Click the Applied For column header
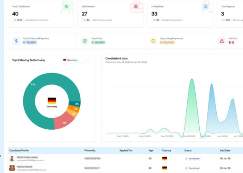The width and height of the screenshot is (243, 173). [126, 151]
